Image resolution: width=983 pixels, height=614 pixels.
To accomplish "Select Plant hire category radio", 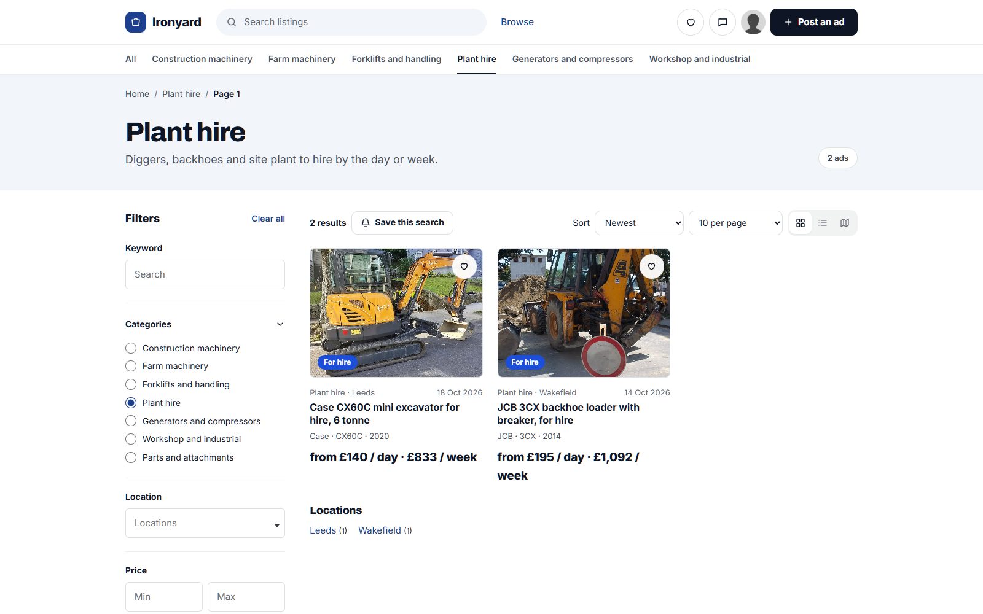I will point(131,403).
